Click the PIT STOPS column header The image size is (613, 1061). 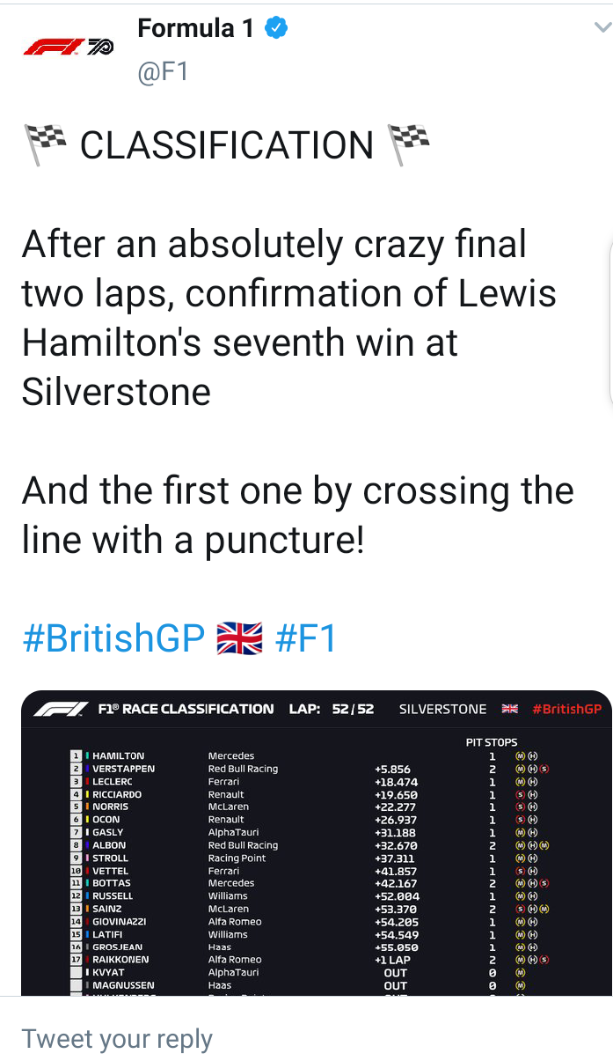[x=492, y=742]
